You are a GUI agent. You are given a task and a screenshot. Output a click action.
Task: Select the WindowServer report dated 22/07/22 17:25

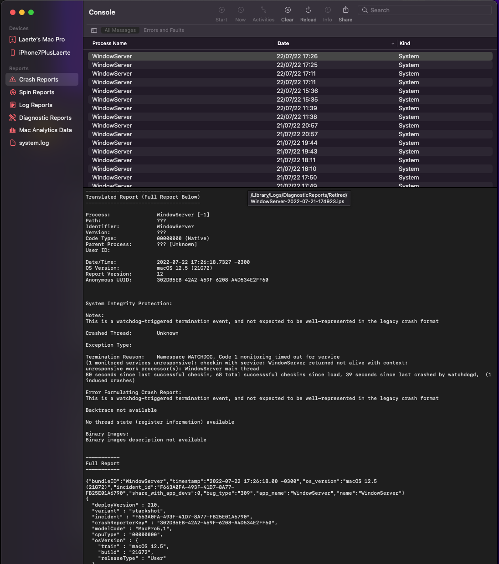point(290,65)
